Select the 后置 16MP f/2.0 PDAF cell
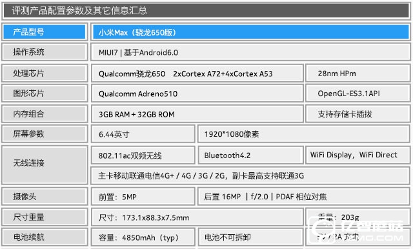Viewport: 413px width, 249px height. [304, 197]
